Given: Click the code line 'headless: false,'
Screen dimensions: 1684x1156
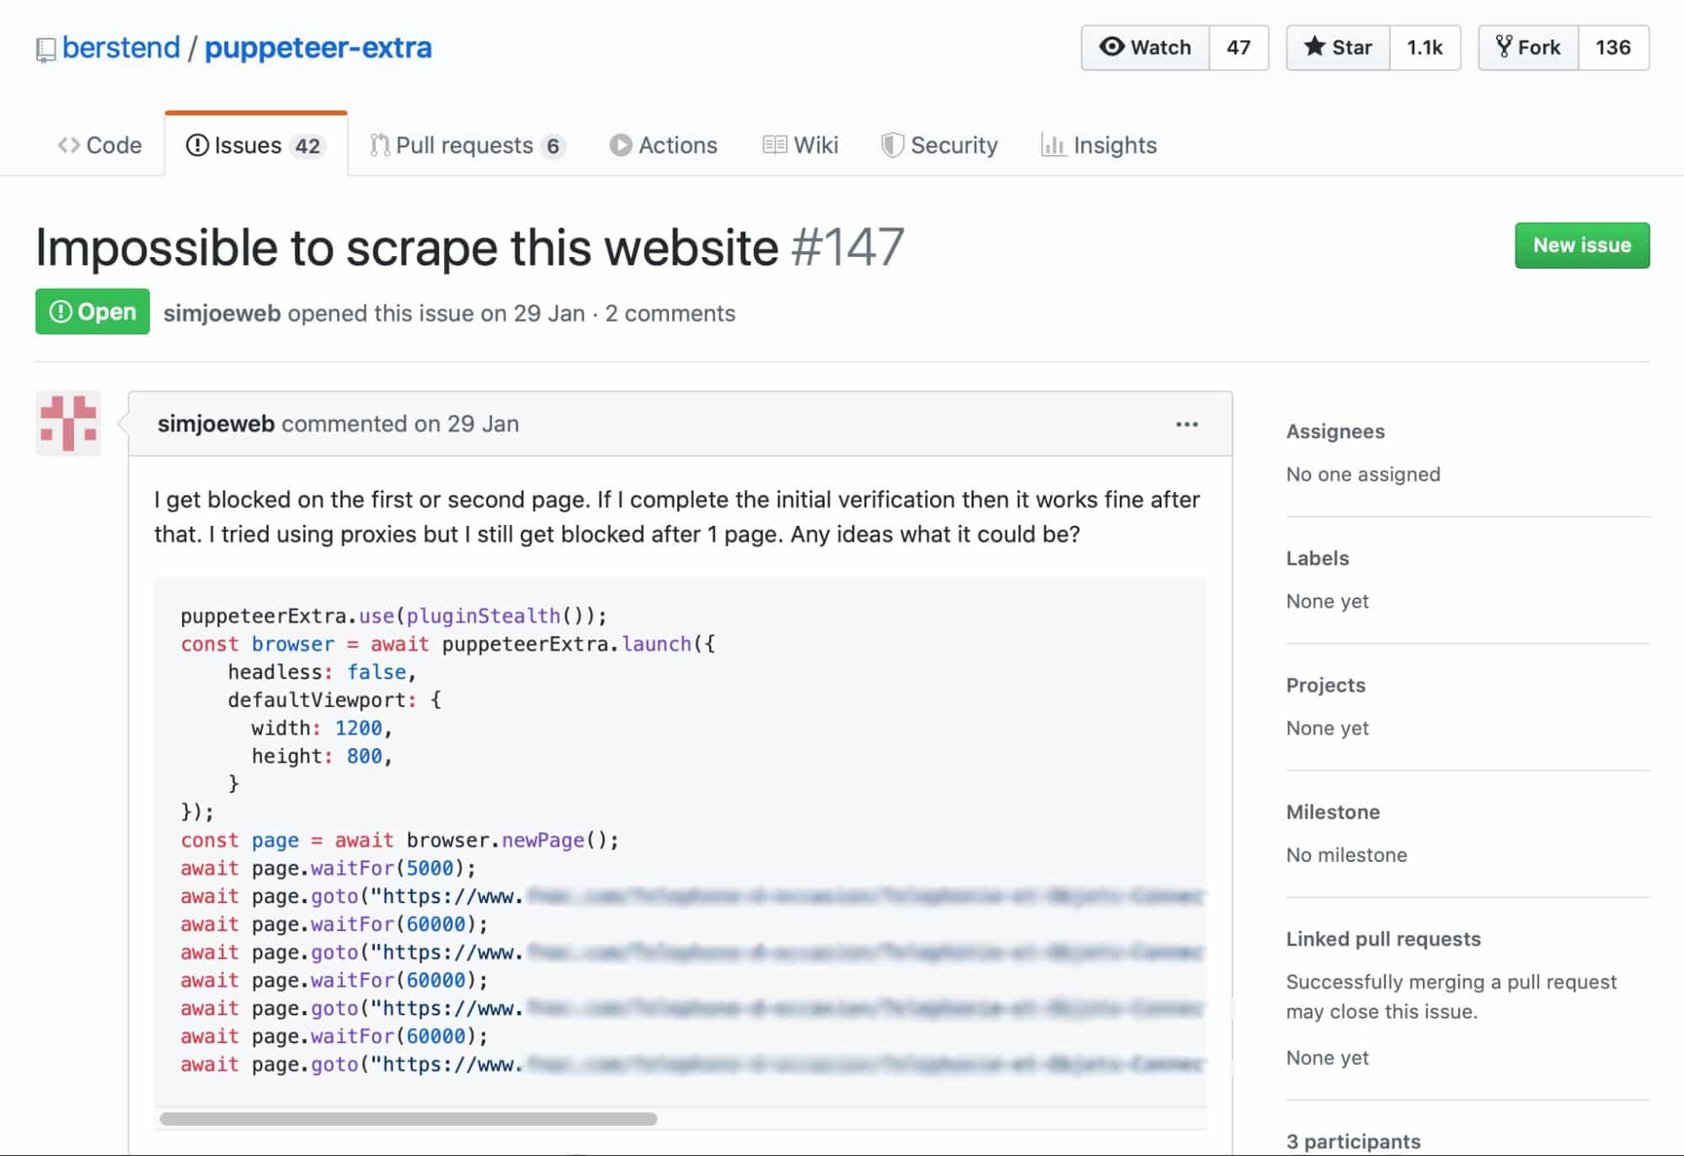Looking at the screenshot, I should (x=322, y=672).
